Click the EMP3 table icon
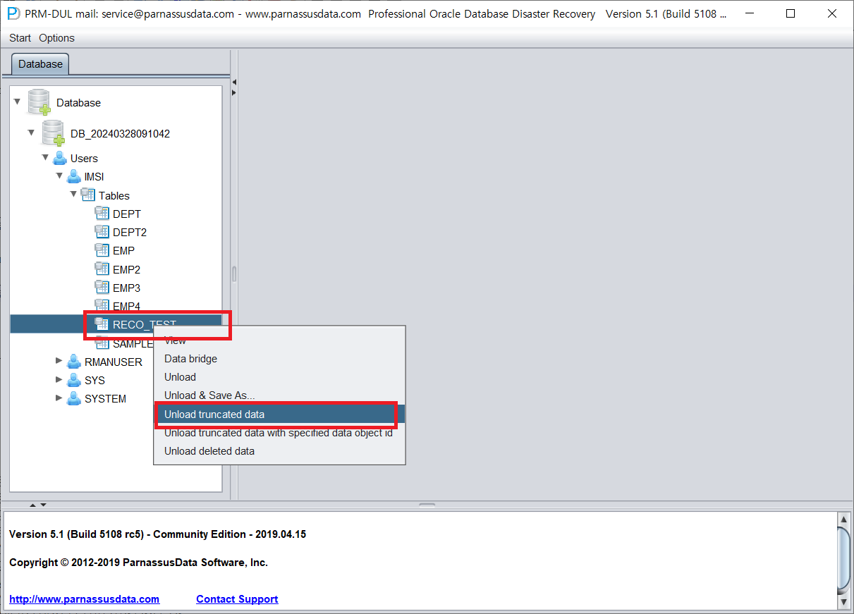This screenshot has height=614, width=854. tap(102, 288)
